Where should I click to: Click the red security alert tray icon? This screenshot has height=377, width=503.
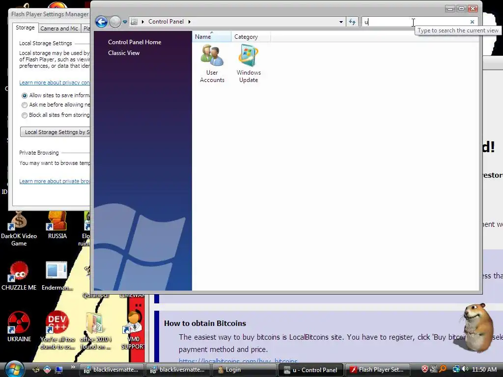point(424,369)
